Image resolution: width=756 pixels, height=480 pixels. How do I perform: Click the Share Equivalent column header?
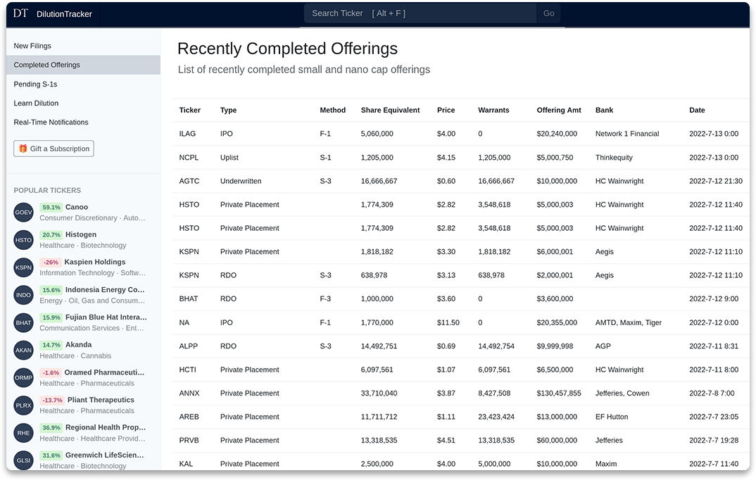click(x=391, y=110)
